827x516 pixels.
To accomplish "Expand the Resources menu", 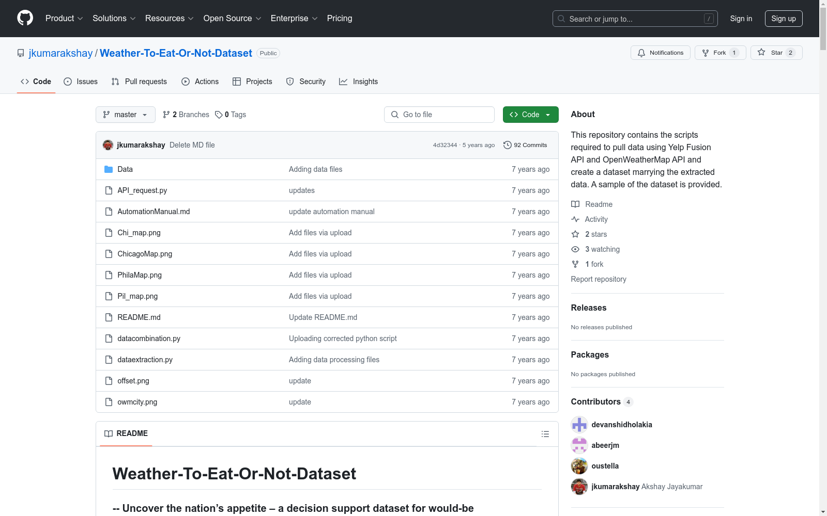I will click(x=170, y=19).
